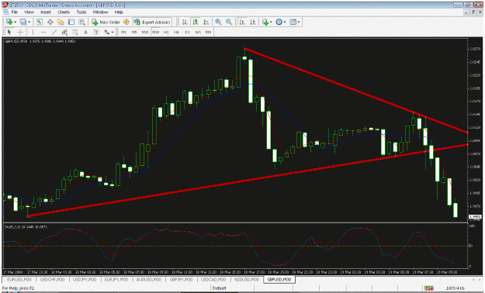This screenshot has width=485, height=293.
Task: Switch chart to Candlesticks view
Action: [196, 22]
